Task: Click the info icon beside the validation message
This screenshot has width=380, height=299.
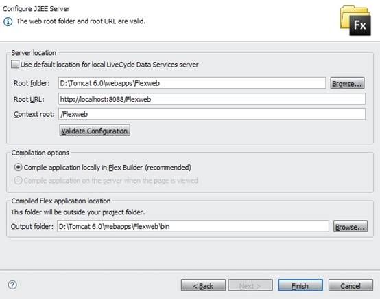Action: click(8, 21)
